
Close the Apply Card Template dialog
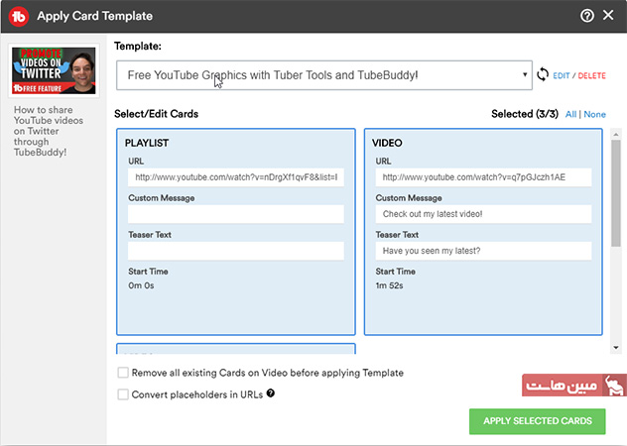tap(609, 16)
